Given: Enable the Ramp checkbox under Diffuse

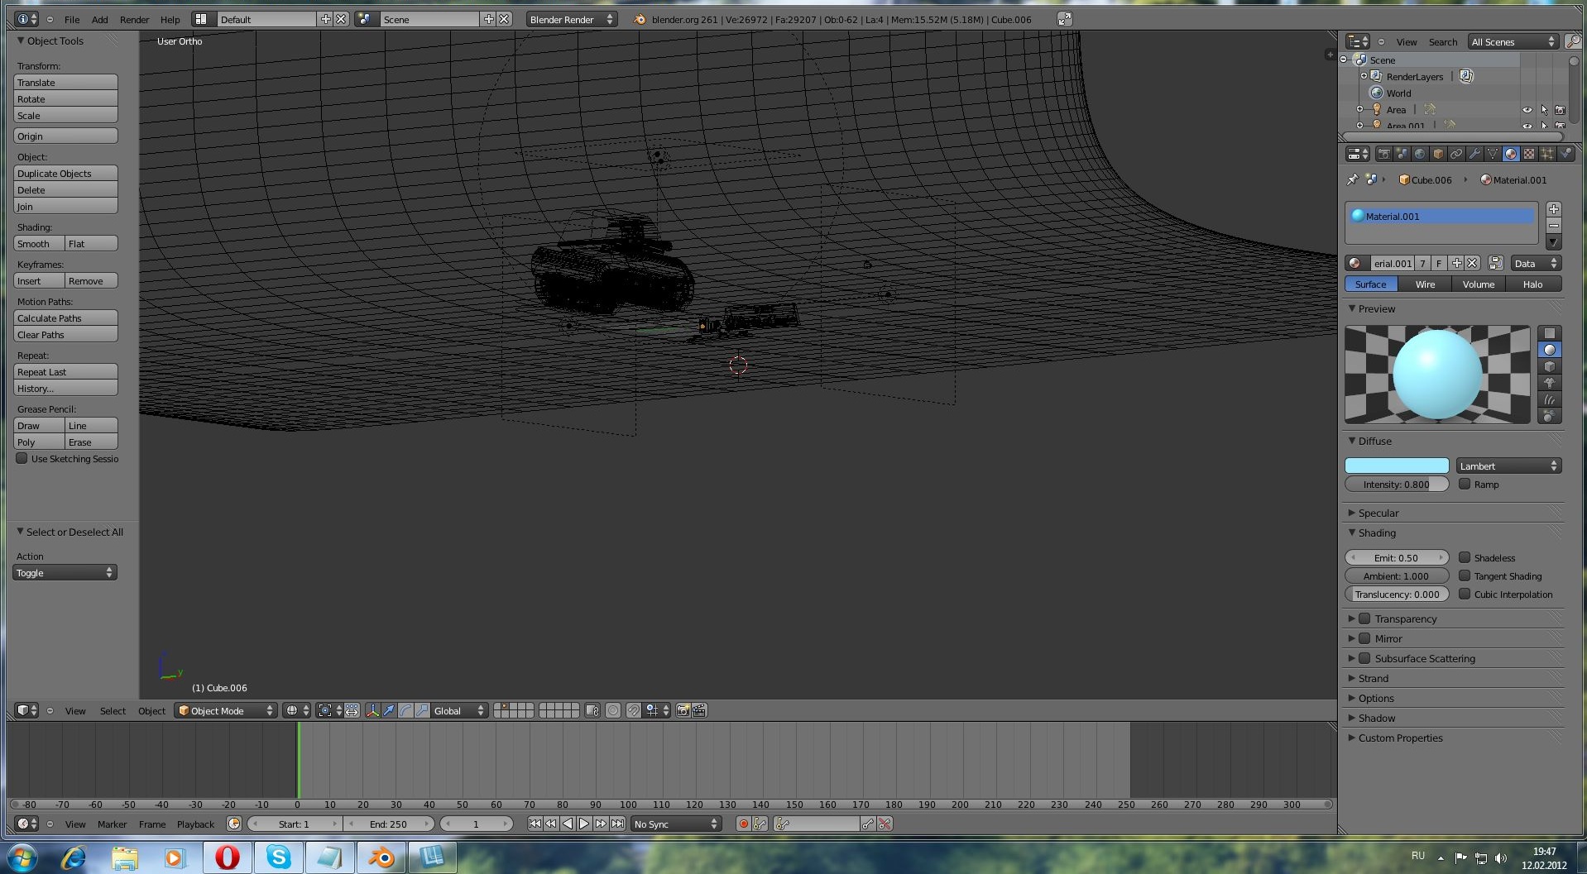Looking at the screenshot, I should (1465, 485).
